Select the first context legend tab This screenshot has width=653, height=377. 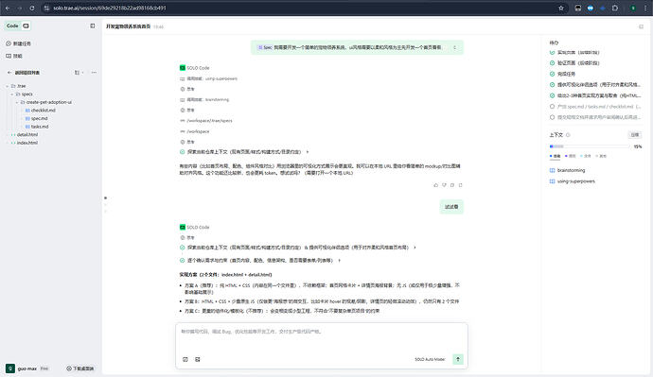556,156
